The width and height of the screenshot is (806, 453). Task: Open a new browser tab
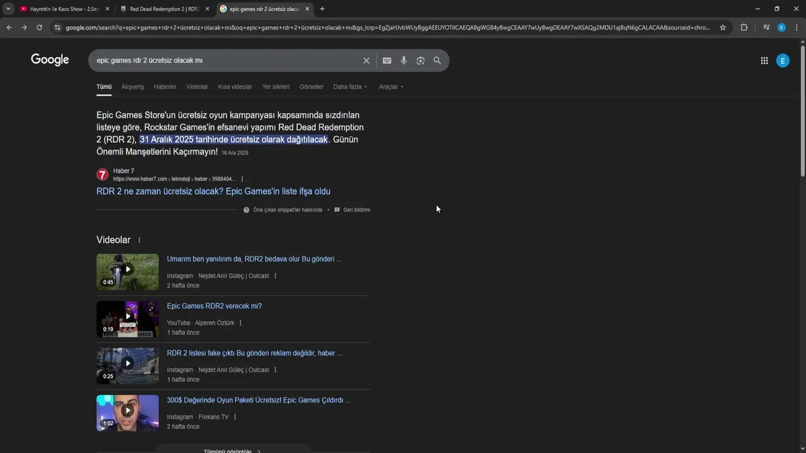pos(322,9)
